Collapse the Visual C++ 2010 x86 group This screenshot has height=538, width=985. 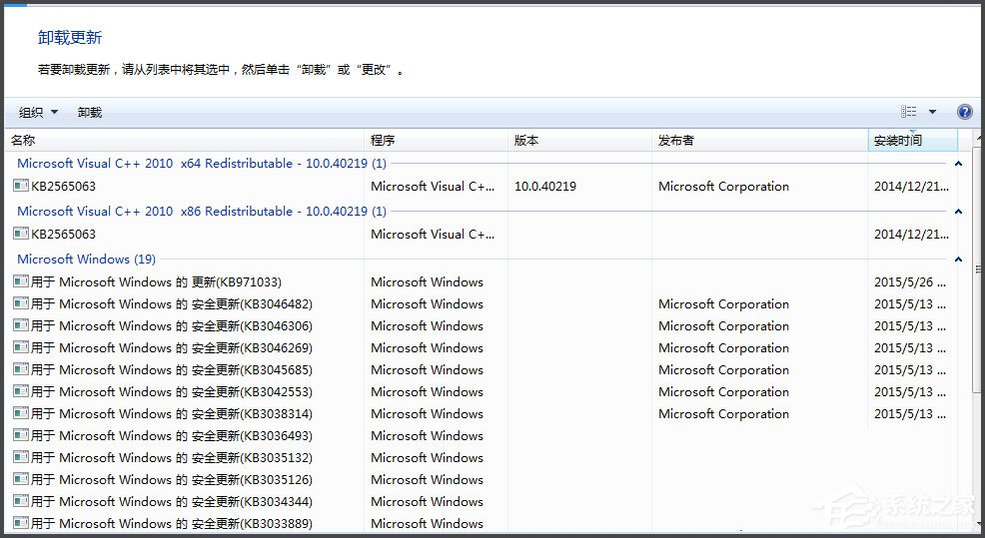click(958, 212)
